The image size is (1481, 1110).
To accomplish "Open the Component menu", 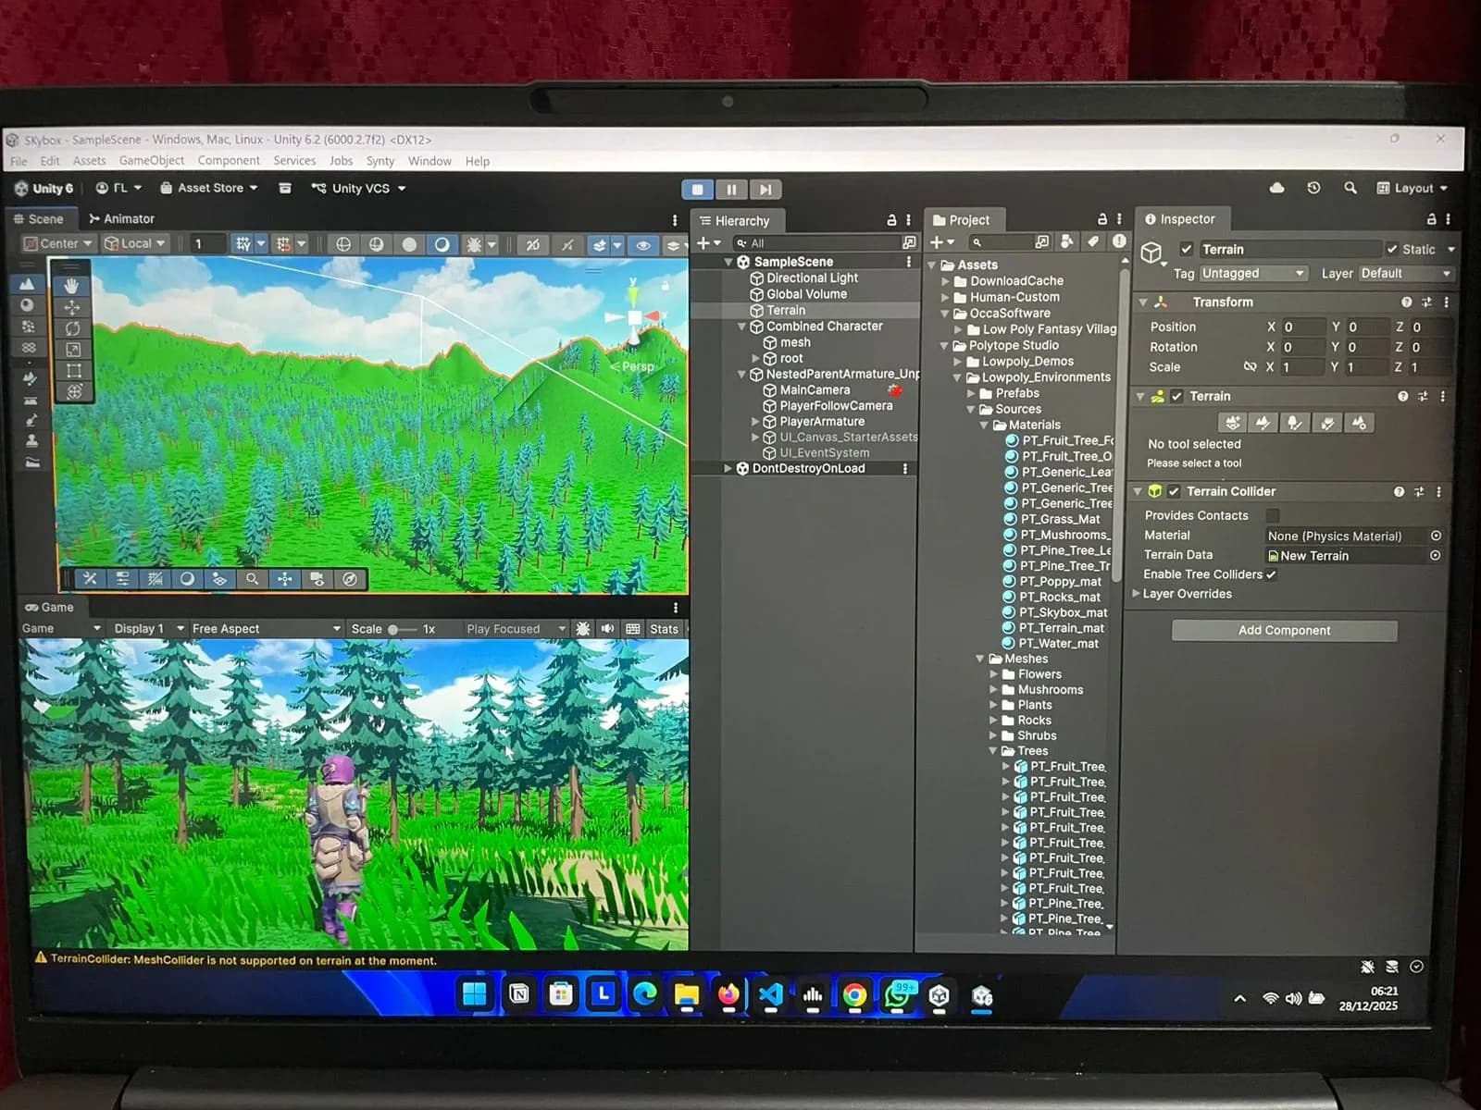I will pyautogui.click(x=229, y=160).
